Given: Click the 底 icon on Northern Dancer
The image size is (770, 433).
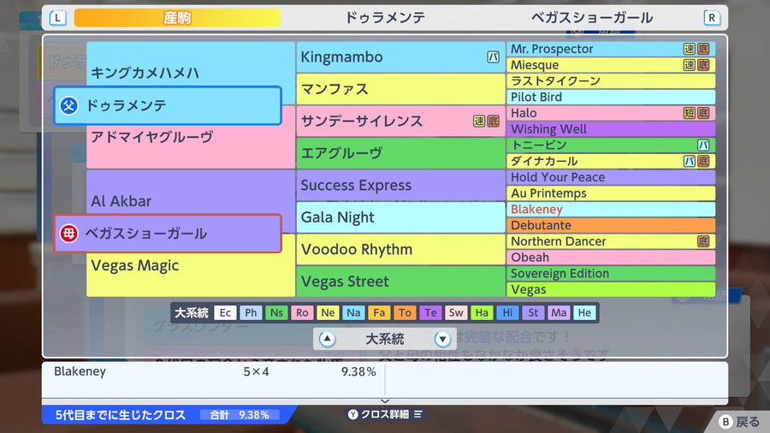Looking at the screenshot, I should (703, 241).
